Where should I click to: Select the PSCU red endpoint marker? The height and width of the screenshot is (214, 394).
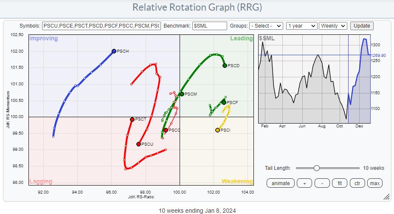click(x=138, y=144)
